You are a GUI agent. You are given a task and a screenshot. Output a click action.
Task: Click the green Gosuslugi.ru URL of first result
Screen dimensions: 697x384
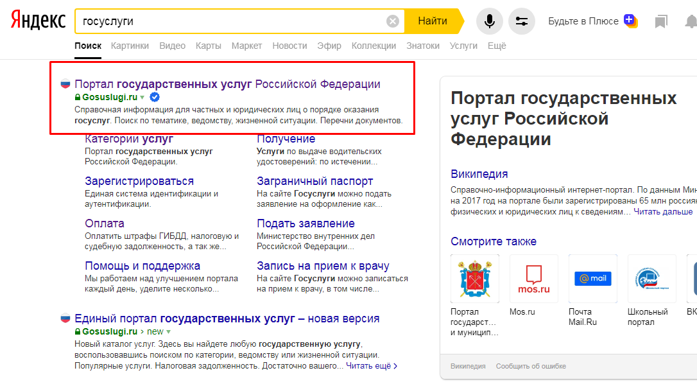tap(109, 97)
